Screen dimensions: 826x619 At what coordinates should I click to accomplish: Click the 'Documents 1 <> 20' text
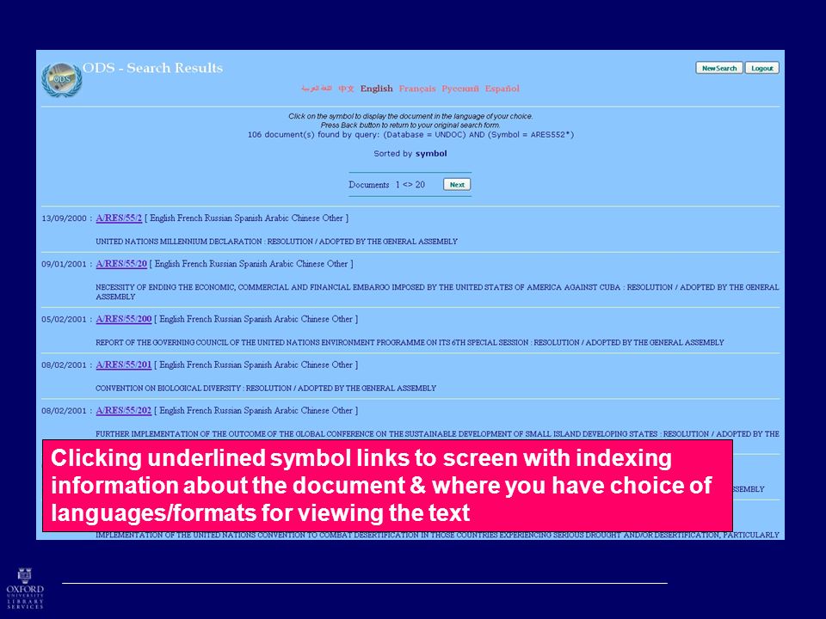386,185
